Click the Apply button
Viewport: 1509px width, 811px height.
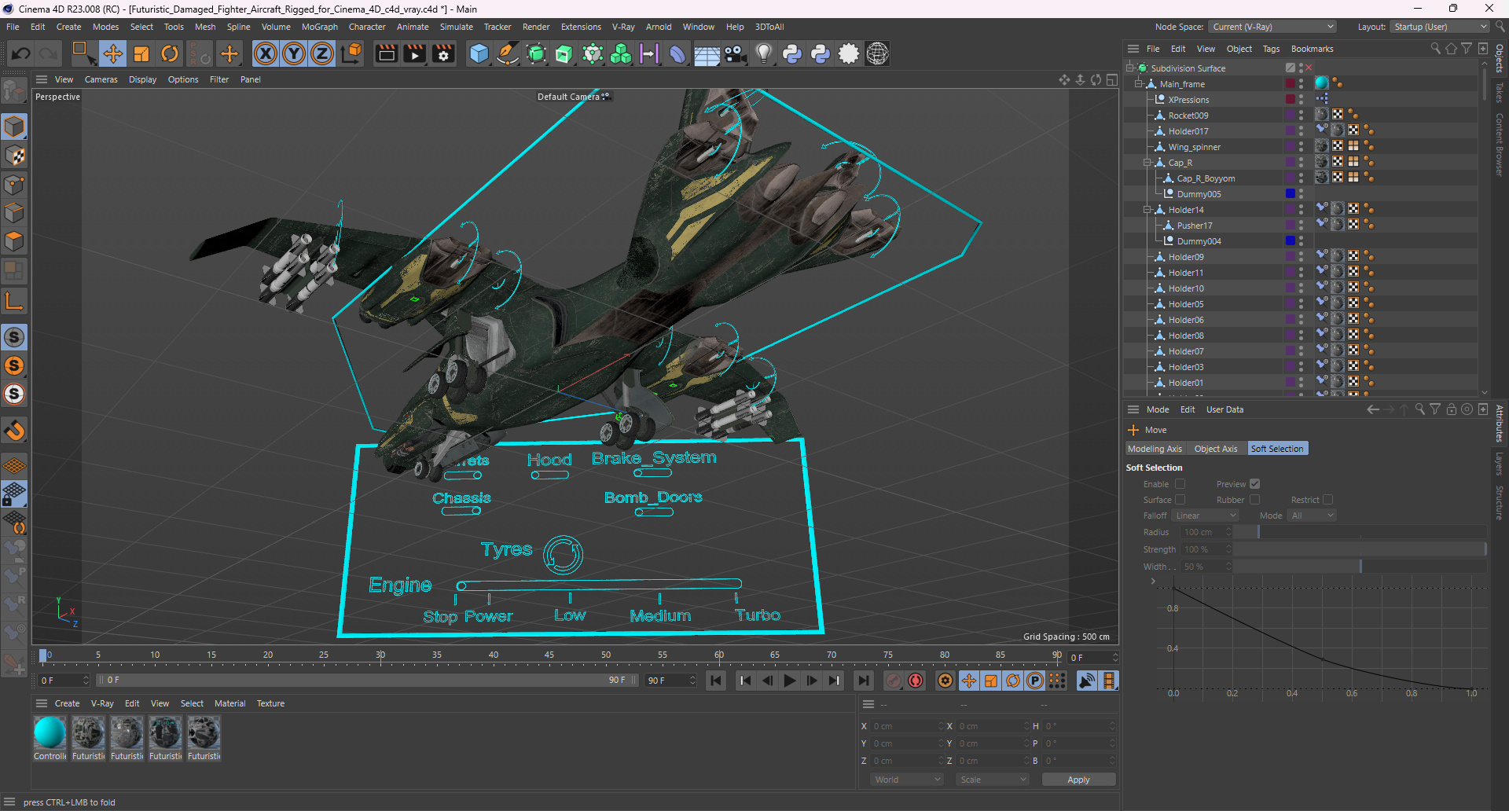click(x=1078, y=780)
